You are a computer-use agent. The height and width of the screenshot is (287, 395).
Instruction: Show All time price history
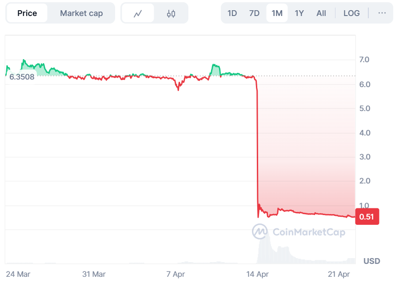pyautogui.click(x=321, y=13)
